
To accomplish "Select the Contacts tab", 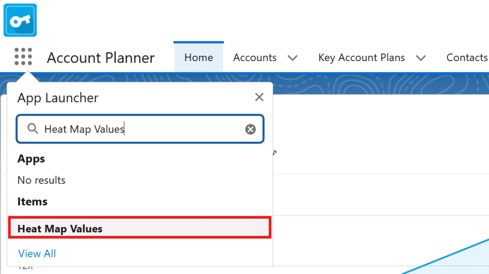I will [x=467, y=57].
